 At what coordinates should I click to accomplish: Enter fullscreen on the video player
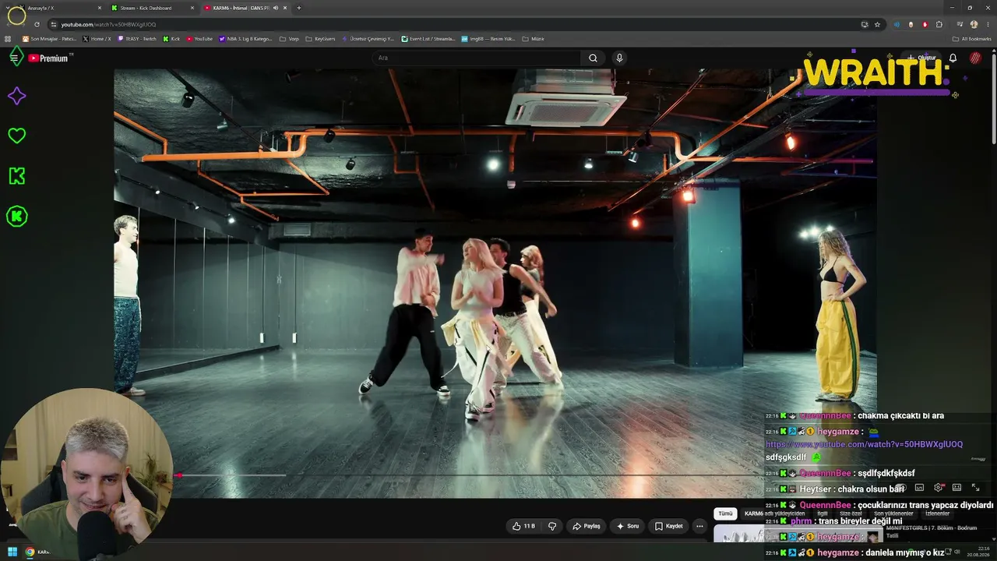(x=975, y=488)
